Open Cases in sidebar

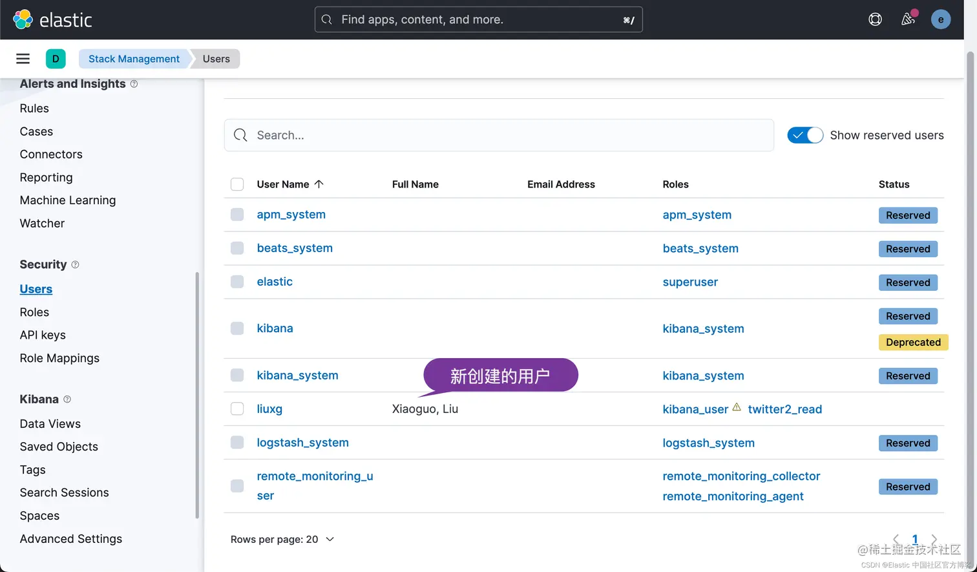click(x=36, y=131)
